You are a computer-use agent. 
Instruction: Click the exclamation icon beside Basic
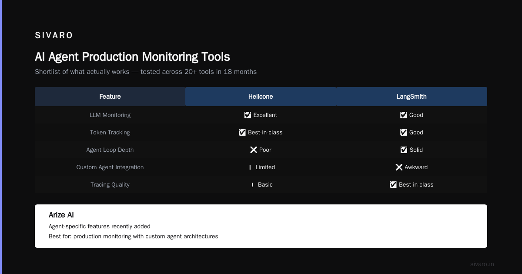point(252,185)
